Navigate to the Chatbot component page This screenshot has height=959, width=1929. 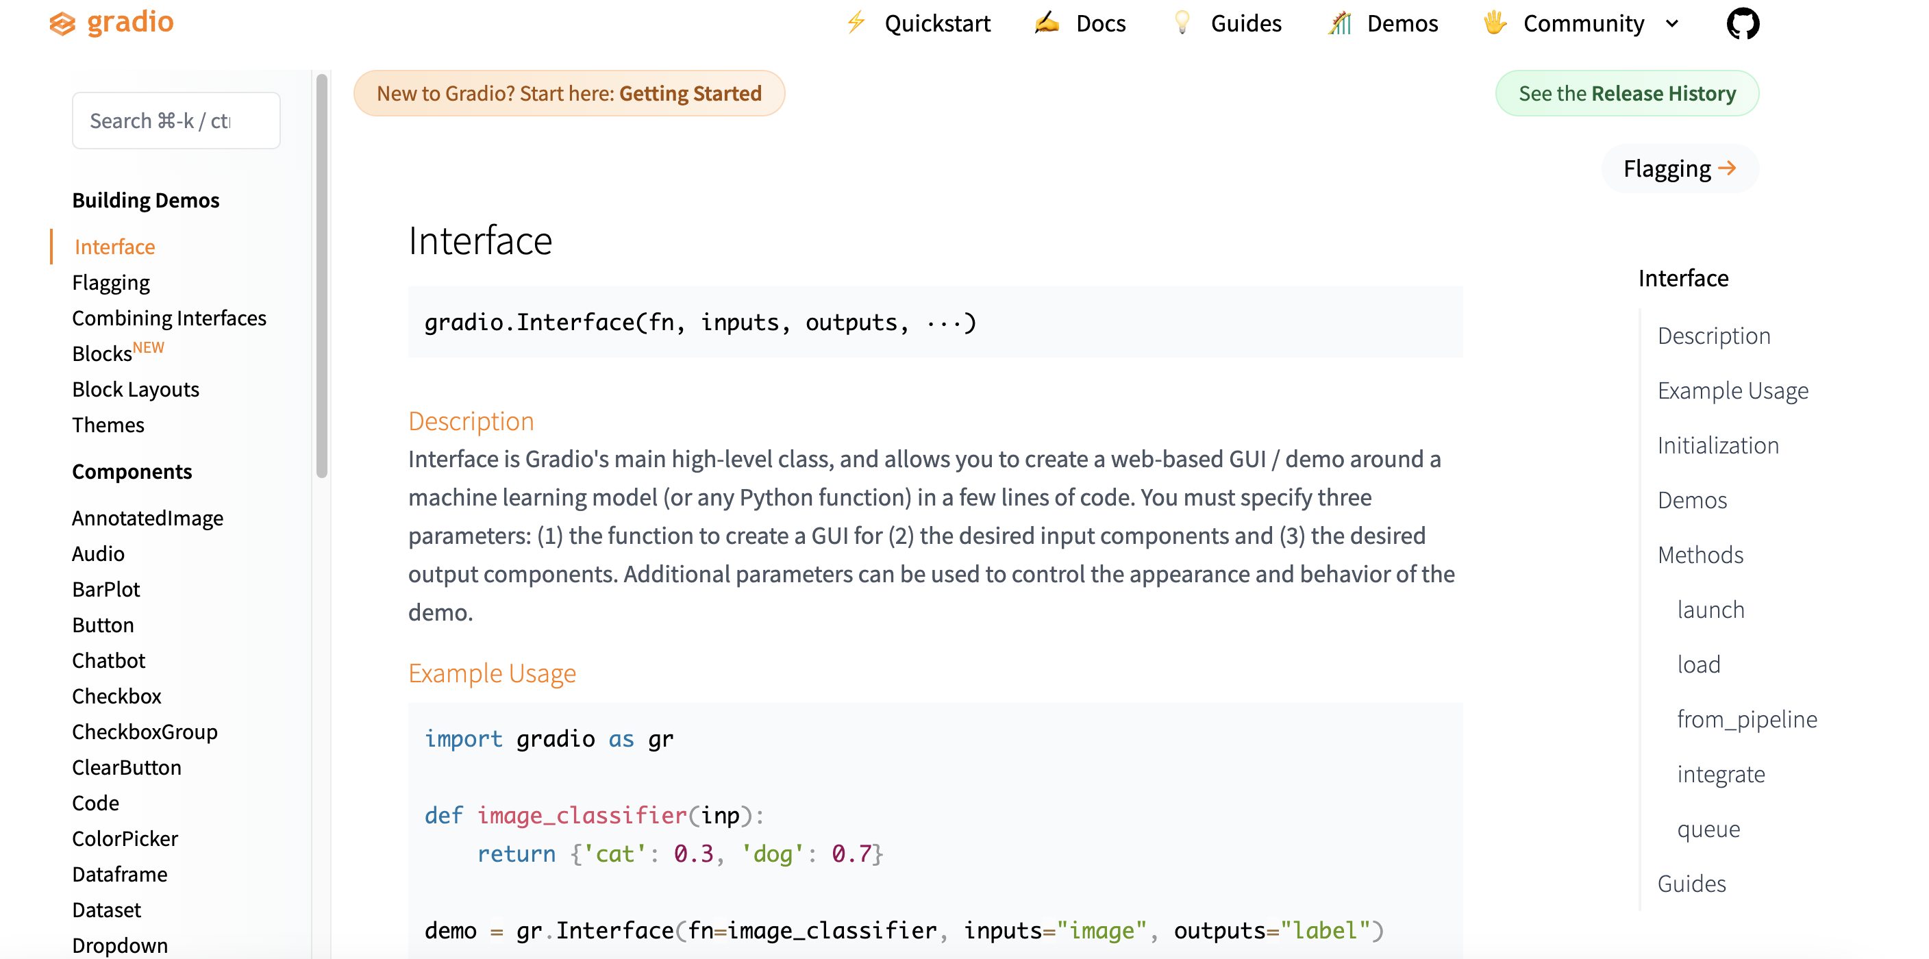109,660
